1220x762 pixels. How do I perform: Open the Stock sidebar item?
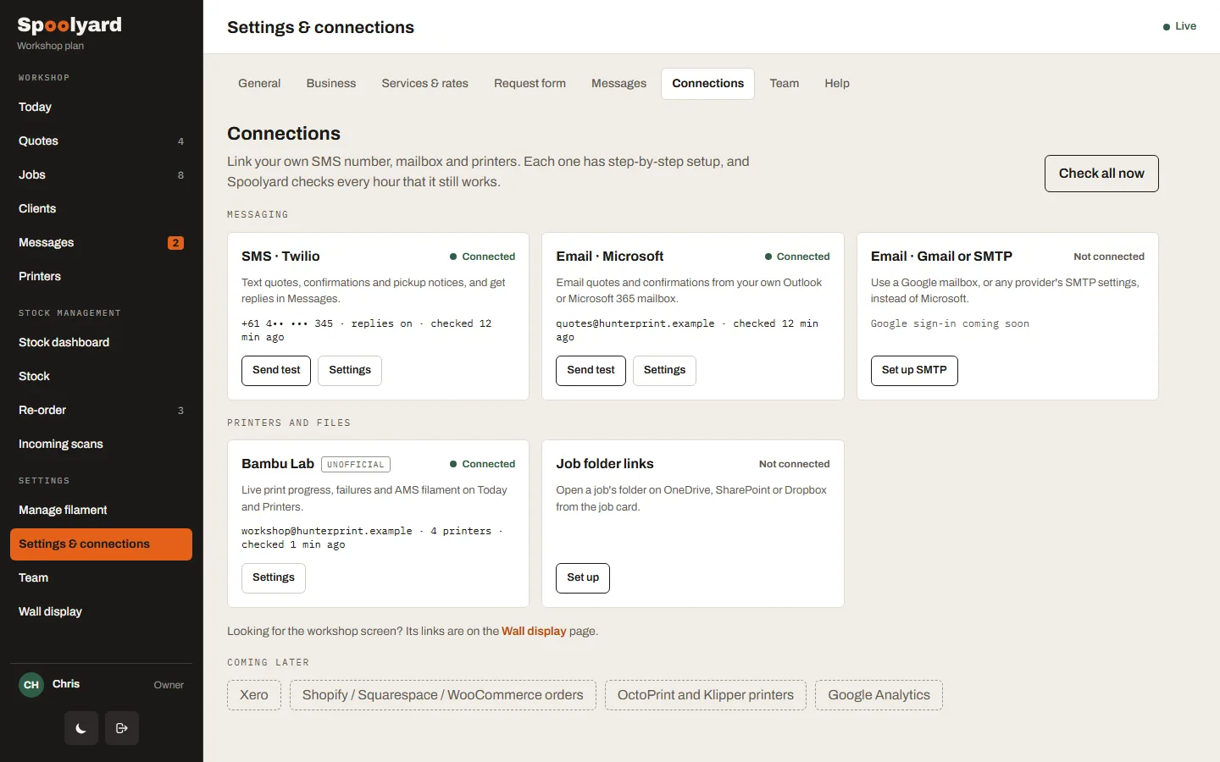101,377
